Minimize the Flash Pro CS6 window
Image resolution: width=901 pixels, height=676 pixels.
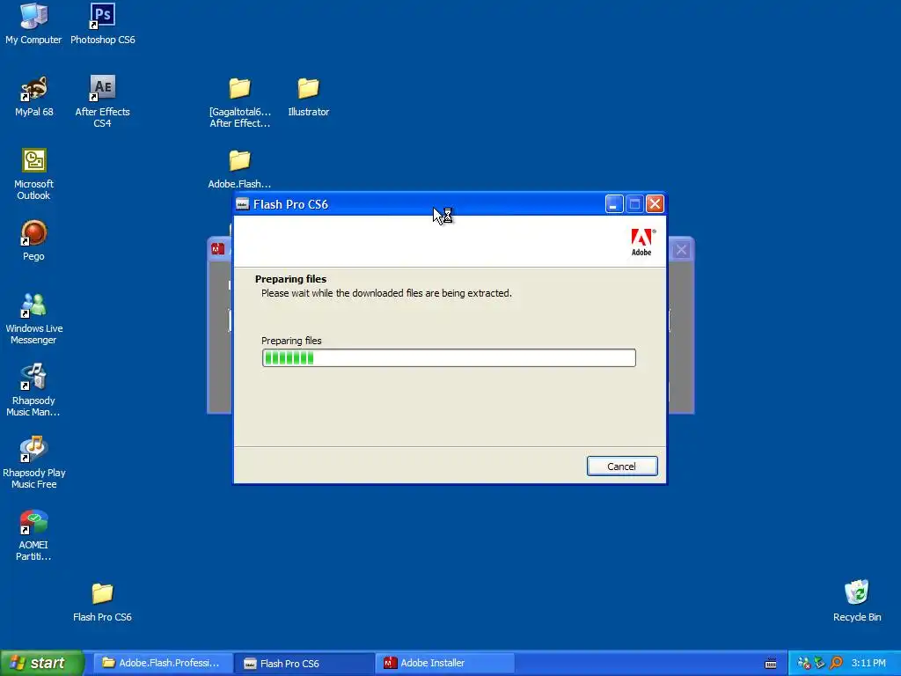pos(613,204)
